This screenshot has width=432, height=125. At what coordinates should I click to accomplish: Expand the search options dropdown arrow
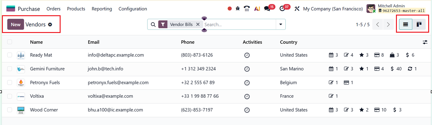coord(281,24)
